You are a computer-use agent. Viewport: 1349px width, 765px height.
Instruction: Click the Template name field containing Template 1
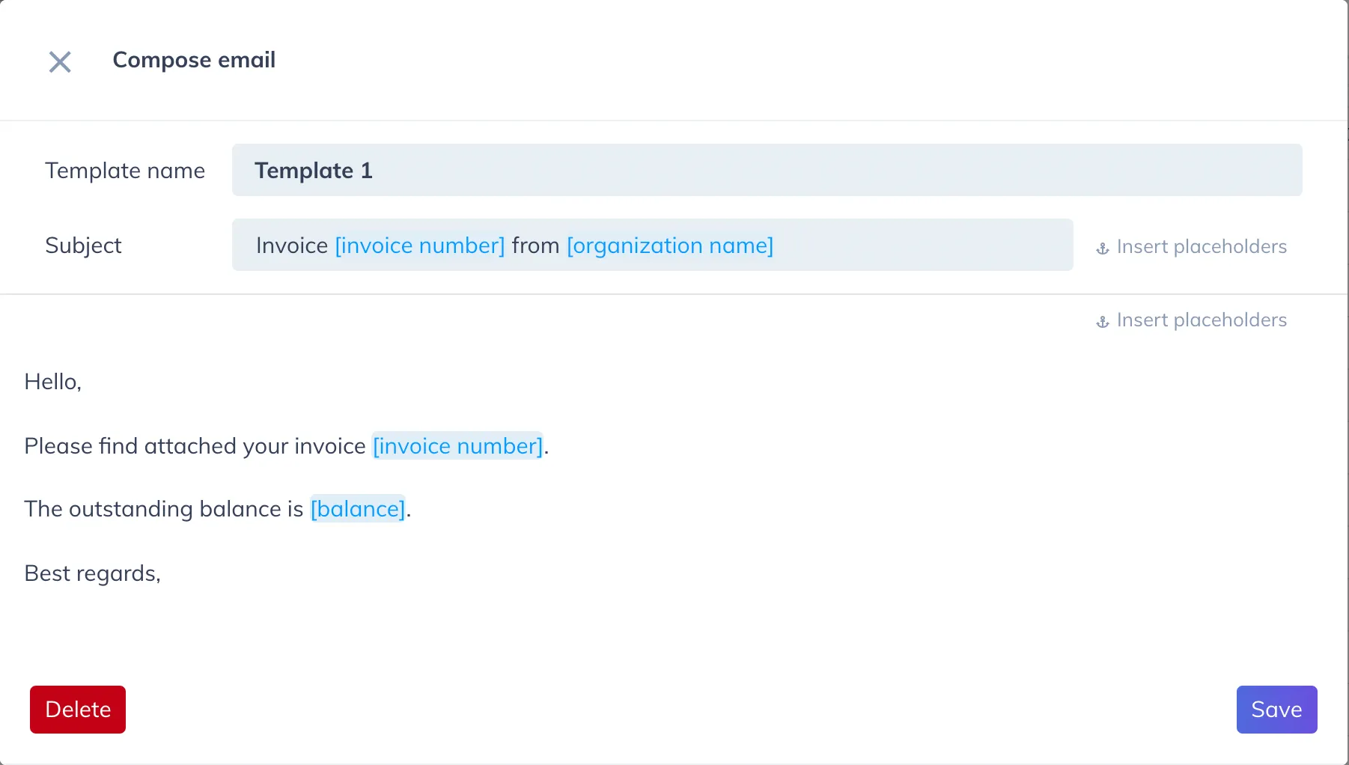point(767,170)
